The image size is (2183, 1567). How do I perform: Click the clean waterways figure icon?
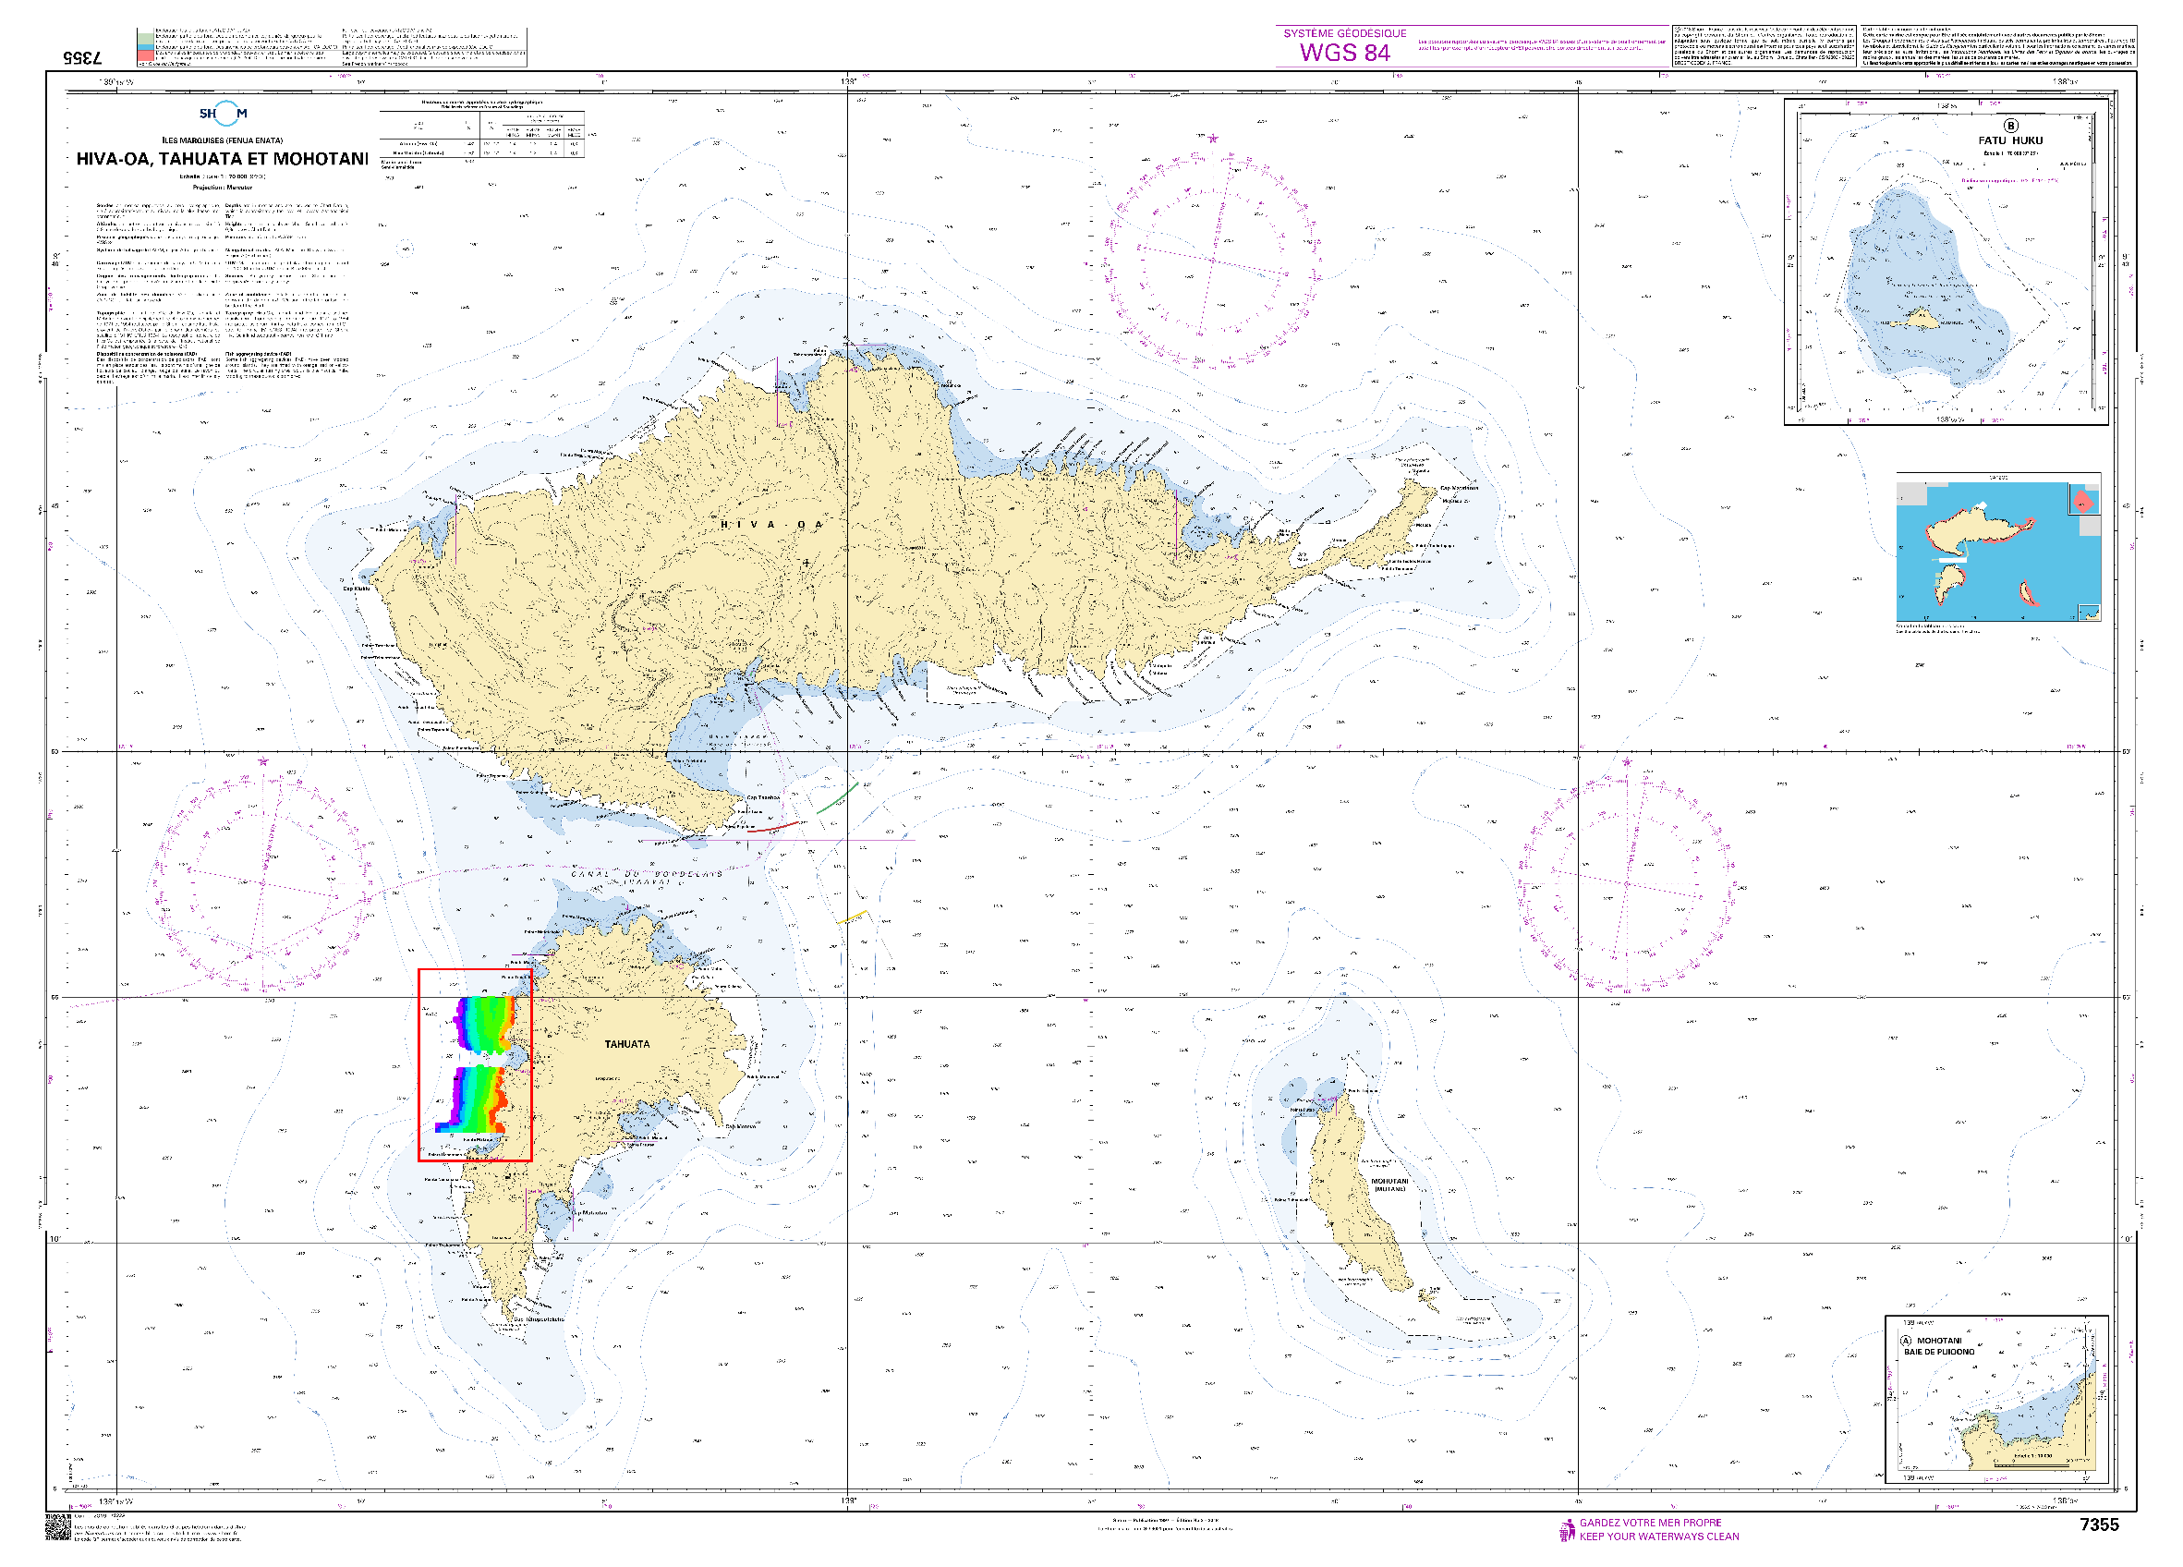click(x=1567, y=1529)
